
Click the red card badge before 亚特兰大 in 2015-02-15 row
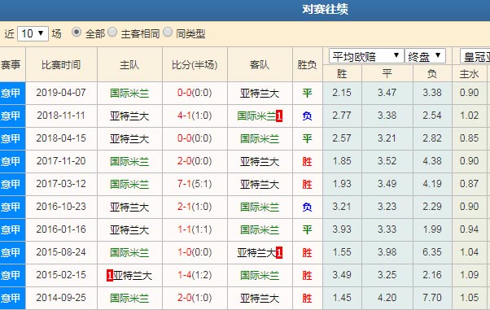[x=110, y=276]
